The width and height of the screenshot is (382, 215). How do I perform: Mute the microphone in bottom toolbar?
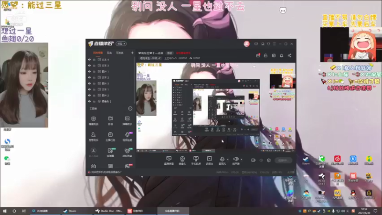[222, 161]
